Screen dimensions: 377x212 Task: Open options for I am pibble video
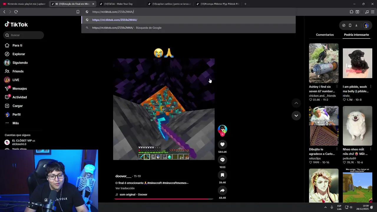point(371,87)
